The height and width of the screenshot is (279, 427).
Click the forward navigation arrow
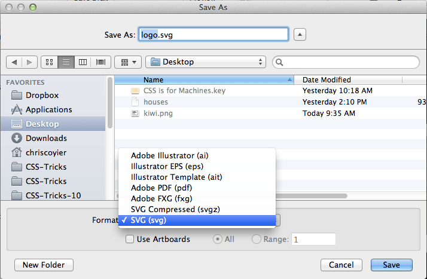(x=30, y=62)
